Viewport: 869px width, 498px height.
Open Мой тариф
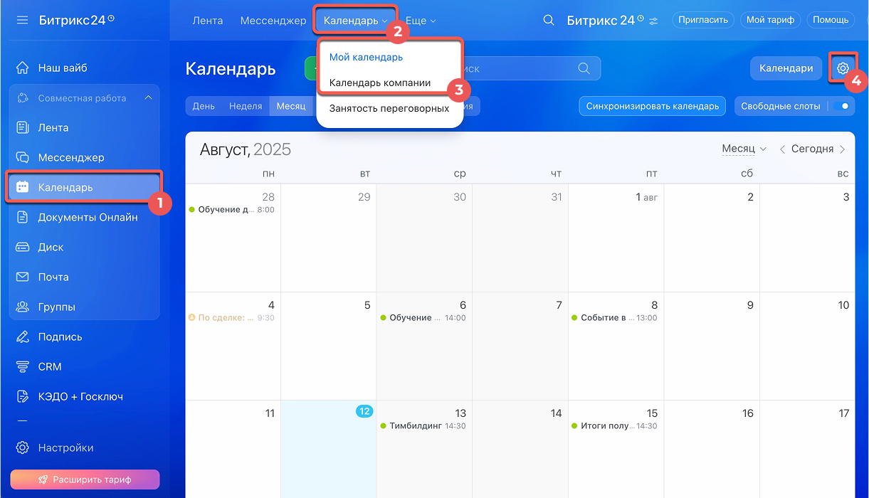pyautogui.click(x=770, y=20)
